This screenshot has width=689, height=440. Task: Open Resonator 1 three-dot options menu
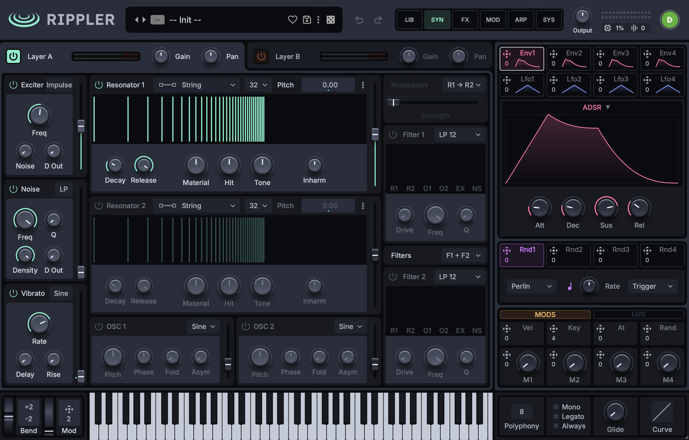[x=363, y=85]
